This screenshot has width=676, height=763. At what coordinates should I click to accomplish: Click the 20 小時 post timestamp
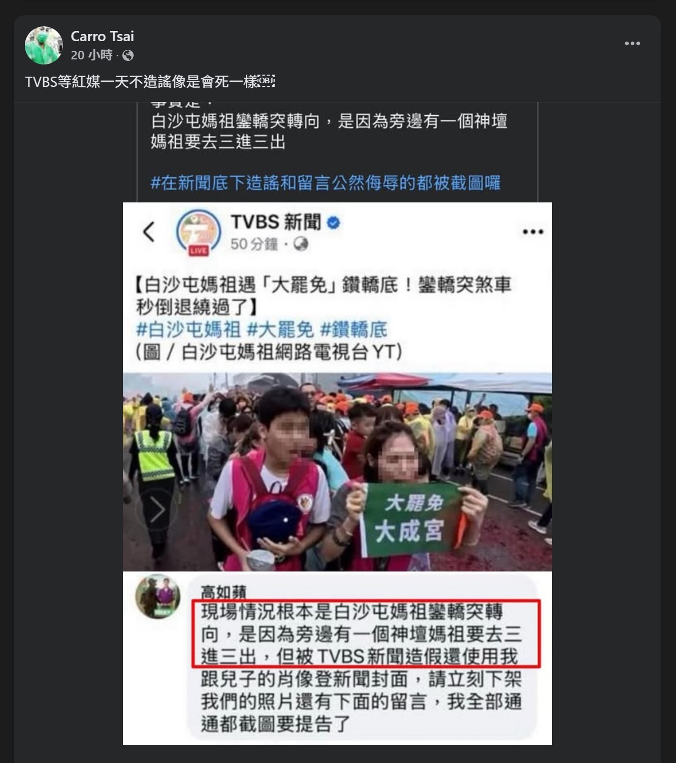tap(91, 55)
